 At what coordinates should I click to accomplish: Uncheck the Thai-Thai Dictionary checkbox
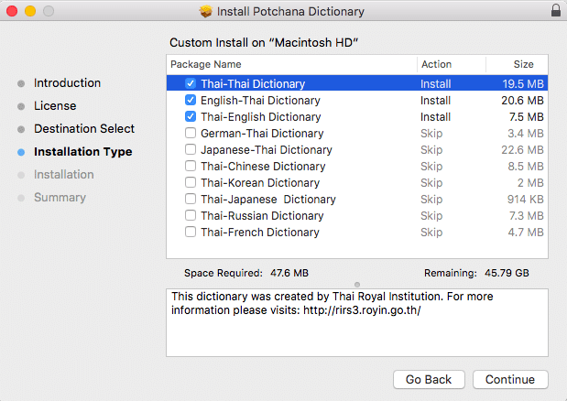(x=191, y=83)
